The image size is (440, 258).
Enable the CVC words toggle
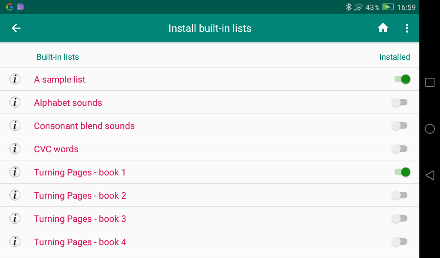pyautogui.click(x=400, y=148)
